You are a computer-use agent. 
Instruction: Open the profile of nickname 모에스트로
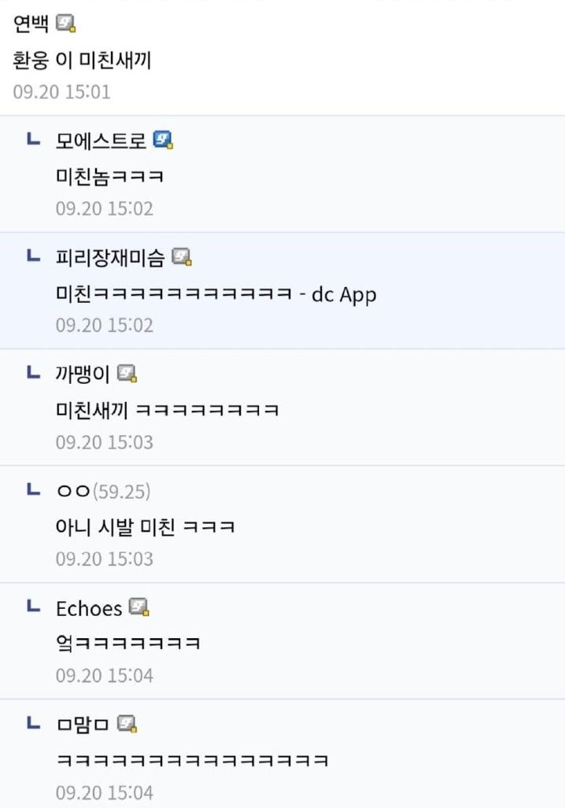[x=101, y=140]
